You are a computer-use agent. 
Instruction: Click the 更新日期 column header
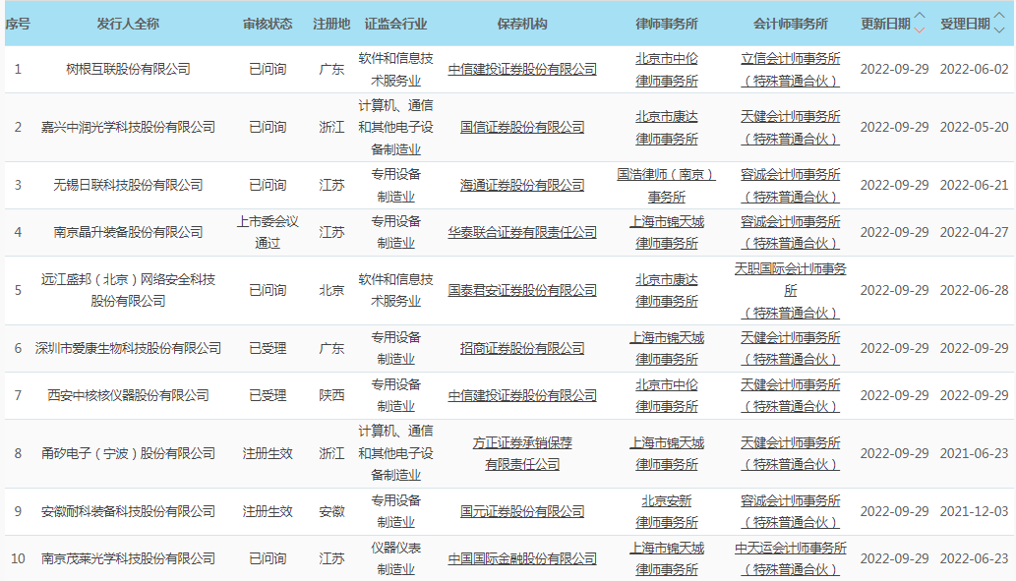tap(885, 24)
